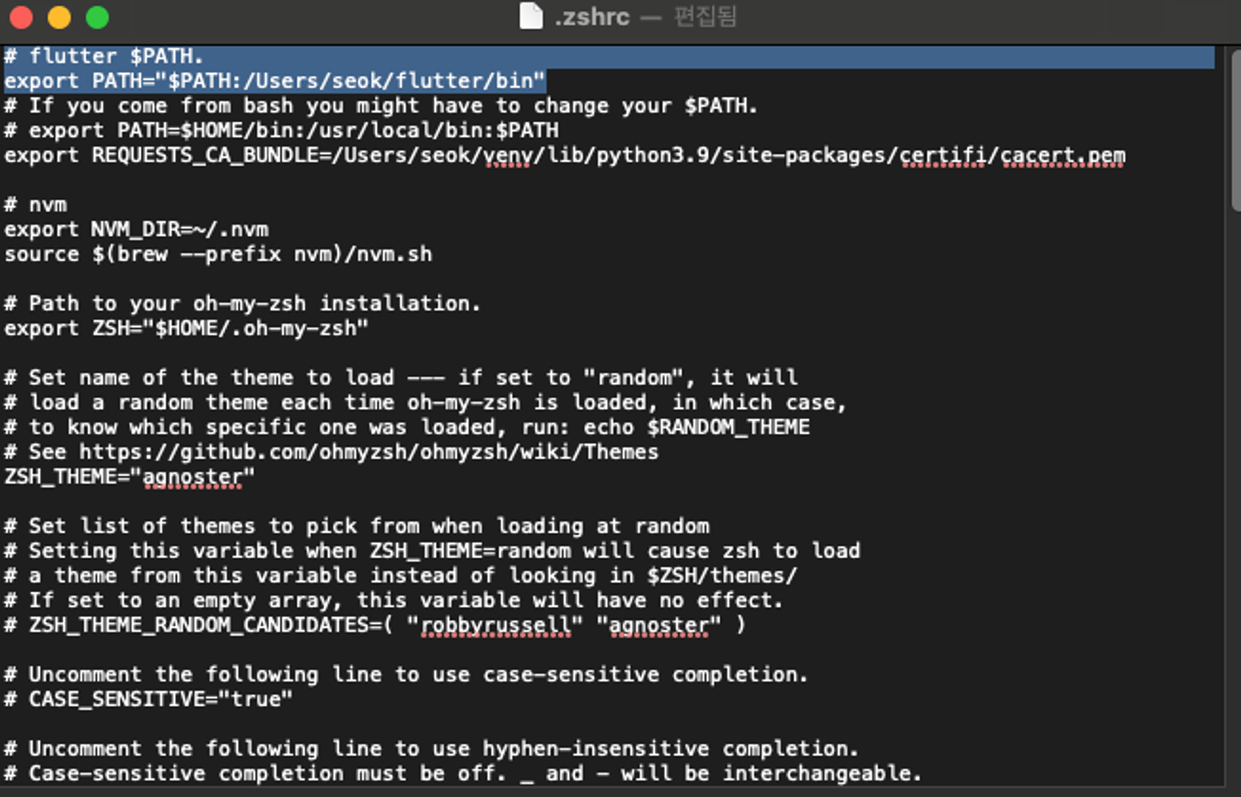The image size is (1241, 797).
Task: Click the underlined 'cacert.pem' filename
Action: (x=1063, y=156)
